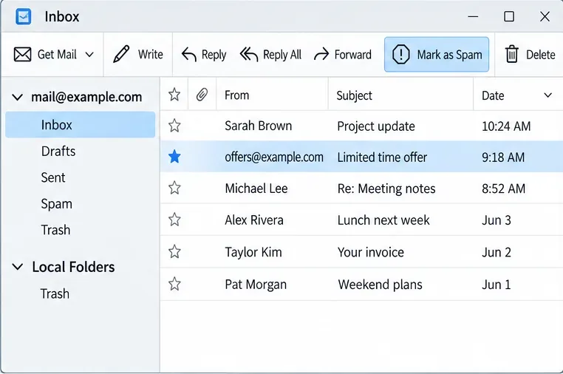Forward the selected message
The height and width of the screenshot is (374, 563).
(x=343, y=55)
